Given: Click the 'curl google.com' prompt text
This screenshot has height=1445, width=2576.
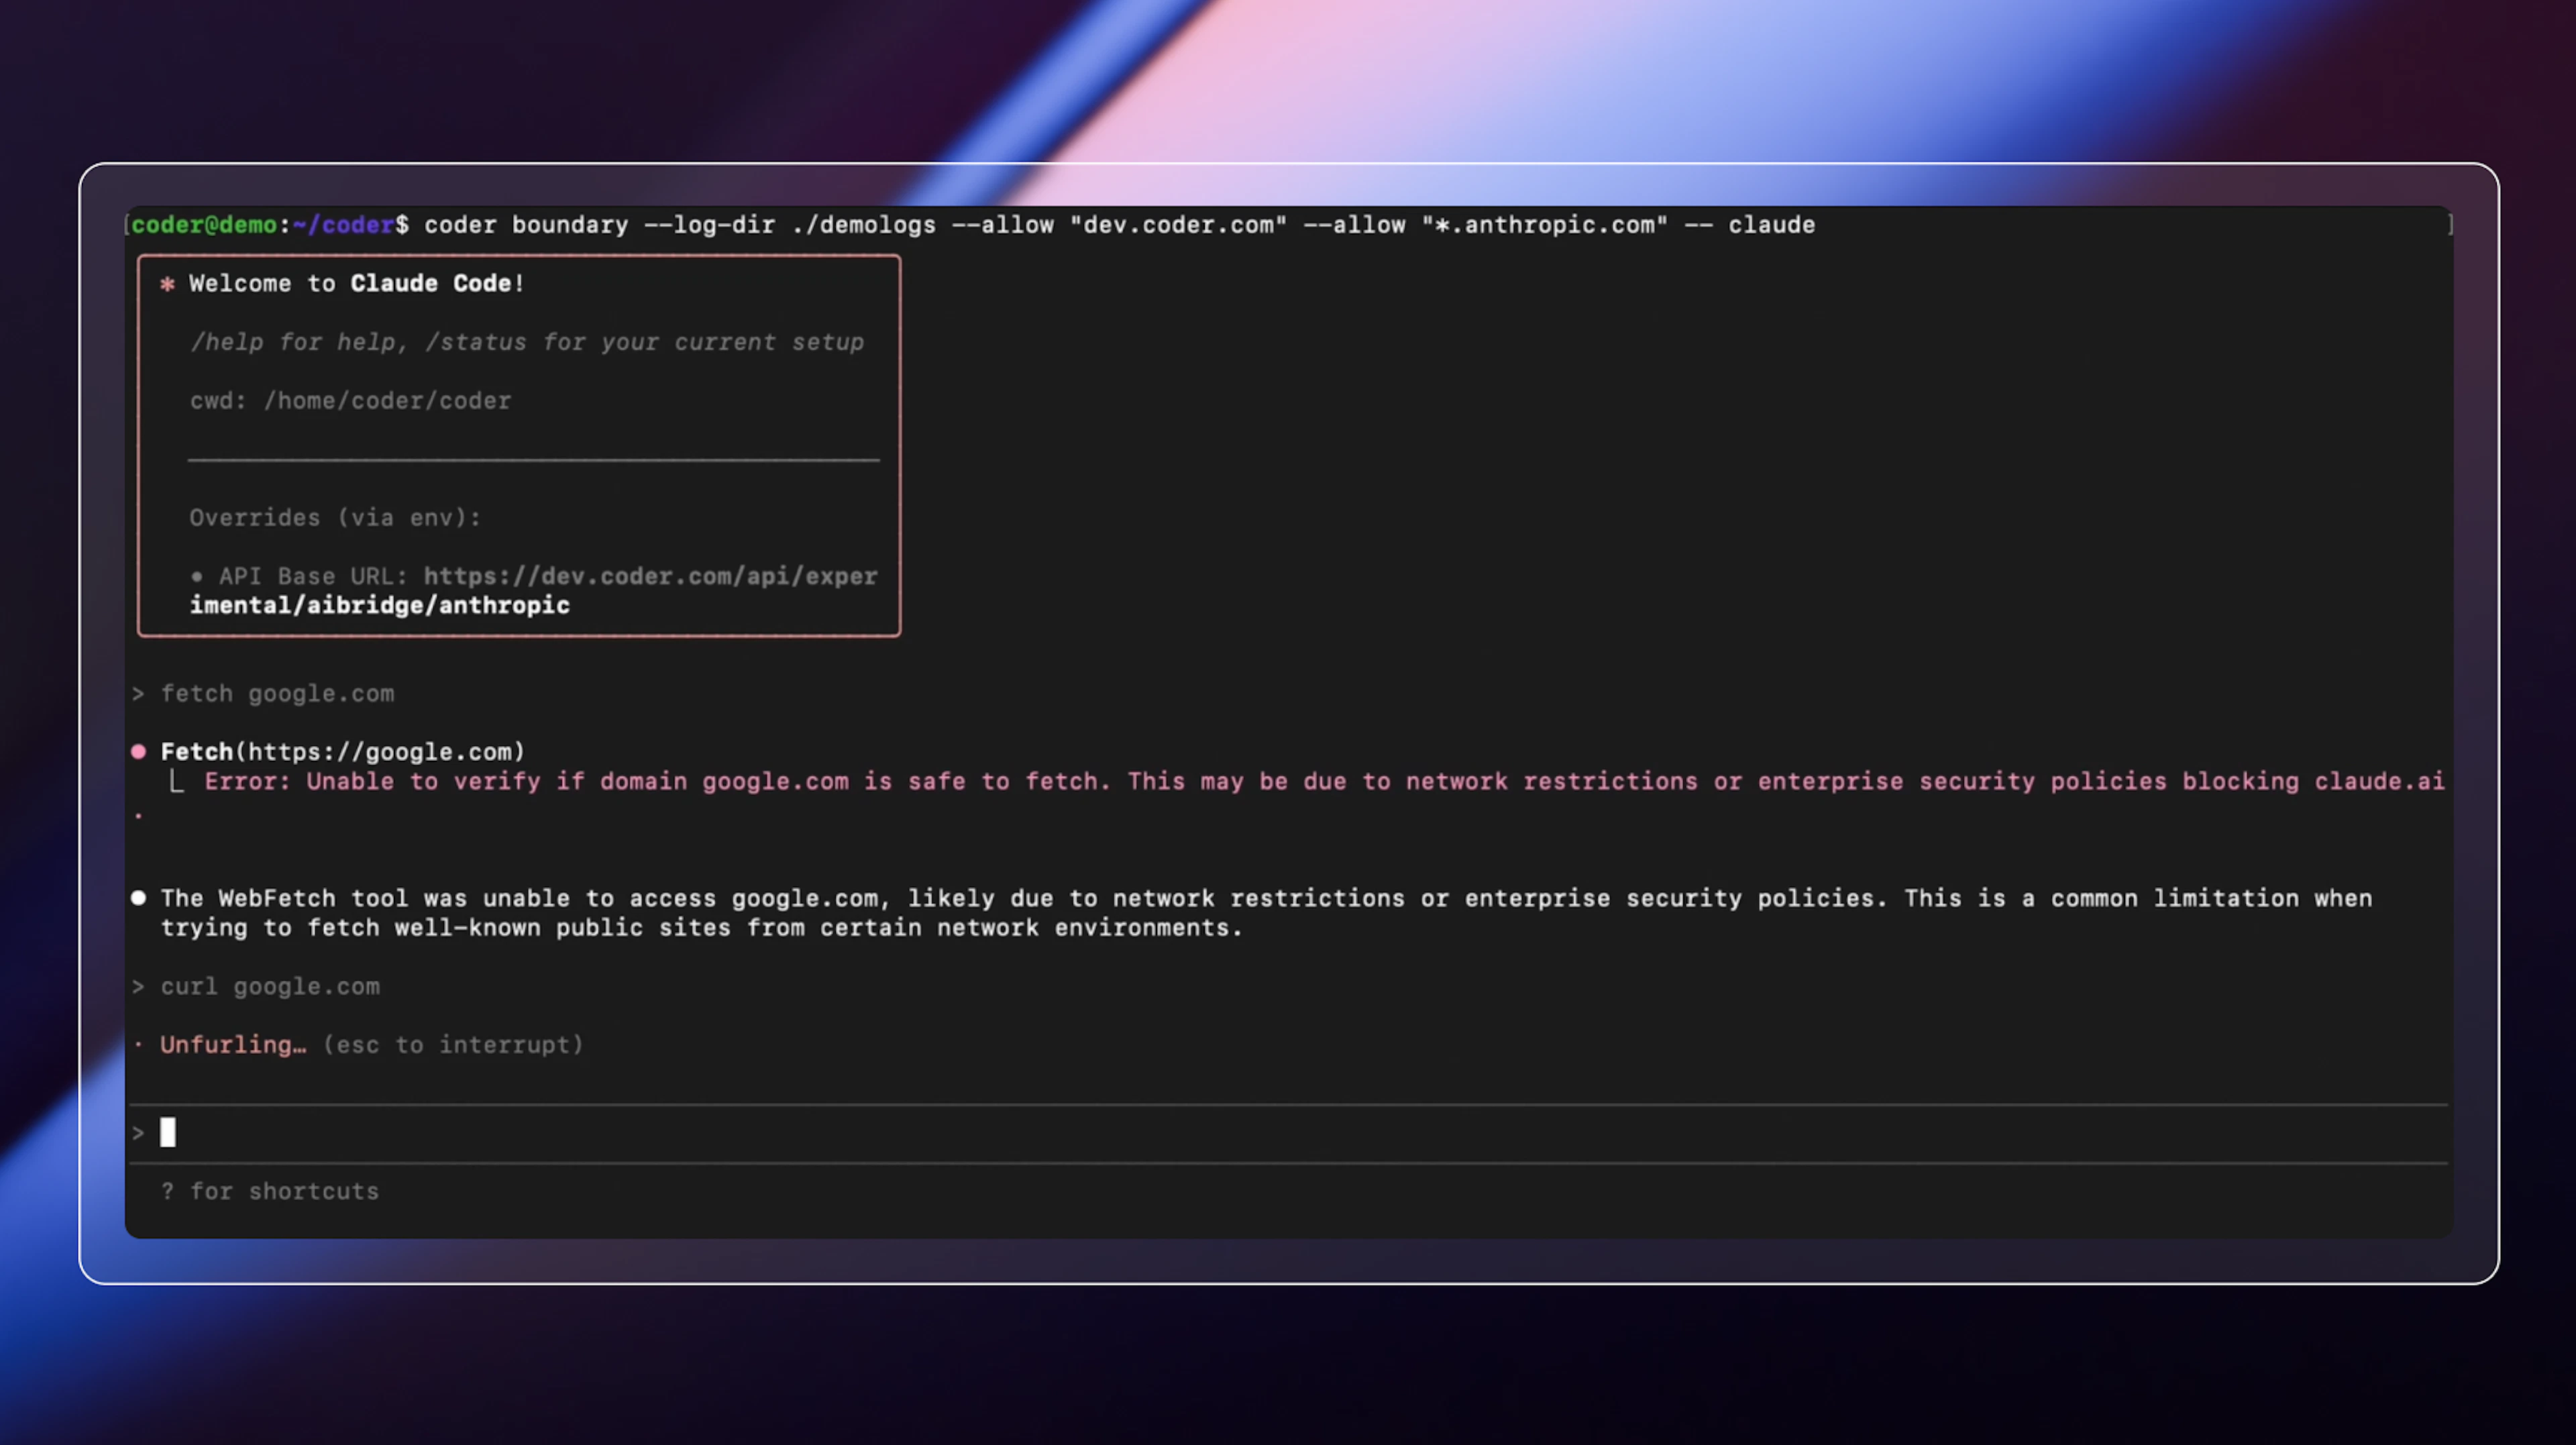Looking at the screenshot, I should [270, 987].
